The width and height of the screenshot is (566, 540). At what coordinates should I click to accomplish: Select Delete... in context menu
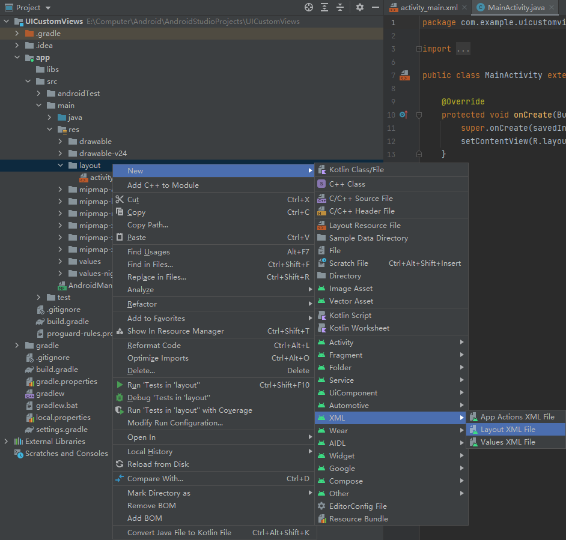[x=213, y=371]
